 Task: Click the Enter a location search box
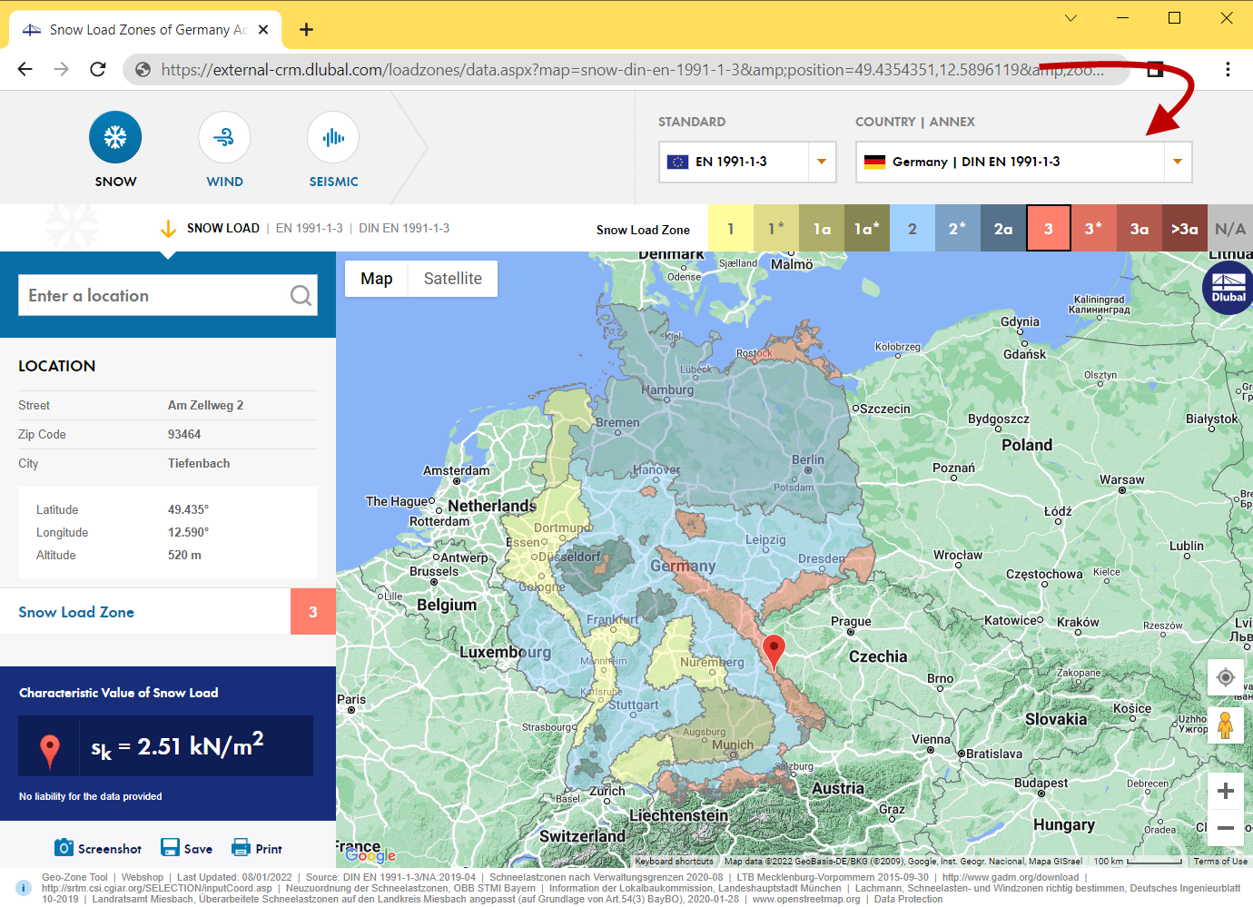[x=154, y=295]
